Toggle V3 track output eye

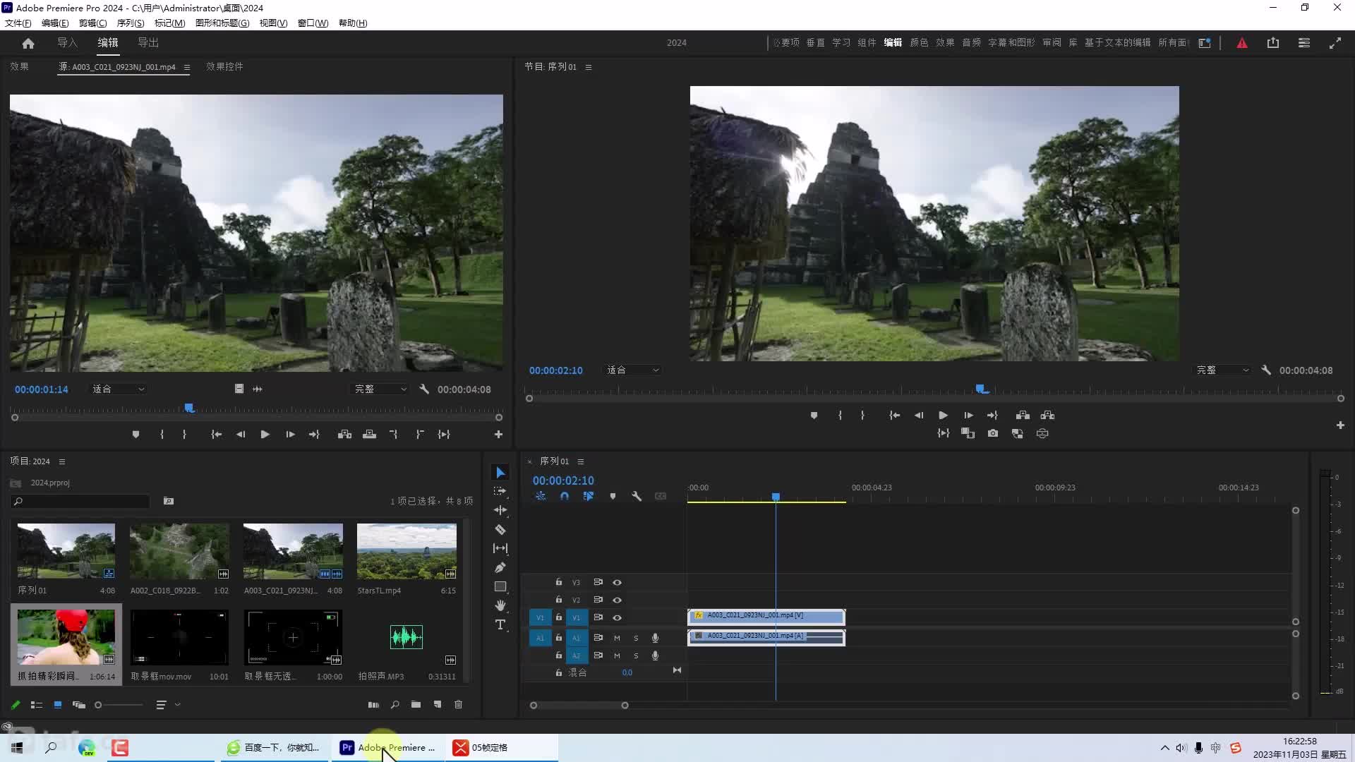617,582
